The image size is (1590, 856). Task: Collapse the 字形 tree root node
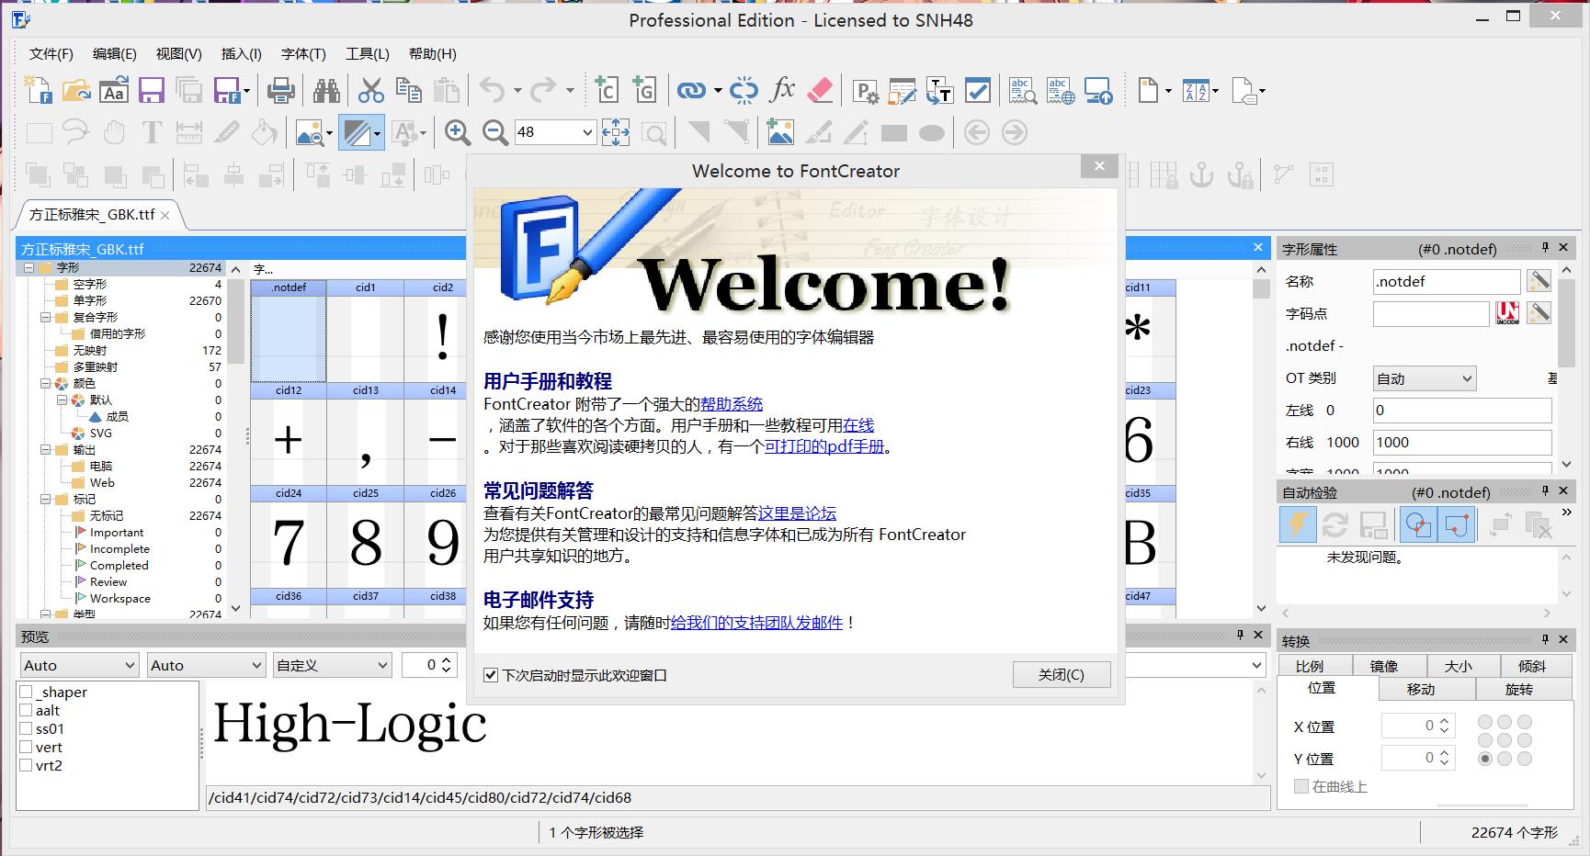pos(28,268)
